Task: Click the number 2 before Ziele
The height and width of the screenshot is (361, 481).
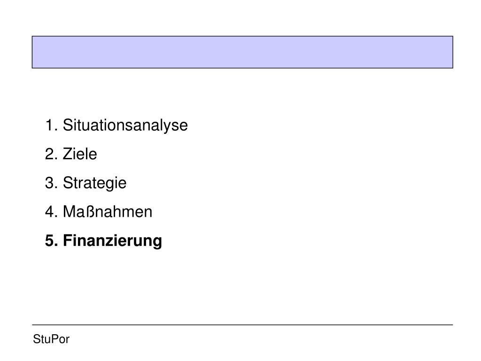Action: [x=49, y=154]
